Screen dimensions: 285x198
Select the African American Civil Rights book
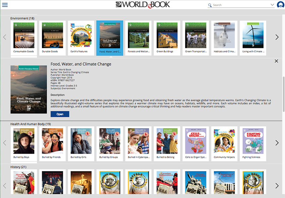click(x=53, y=182)
